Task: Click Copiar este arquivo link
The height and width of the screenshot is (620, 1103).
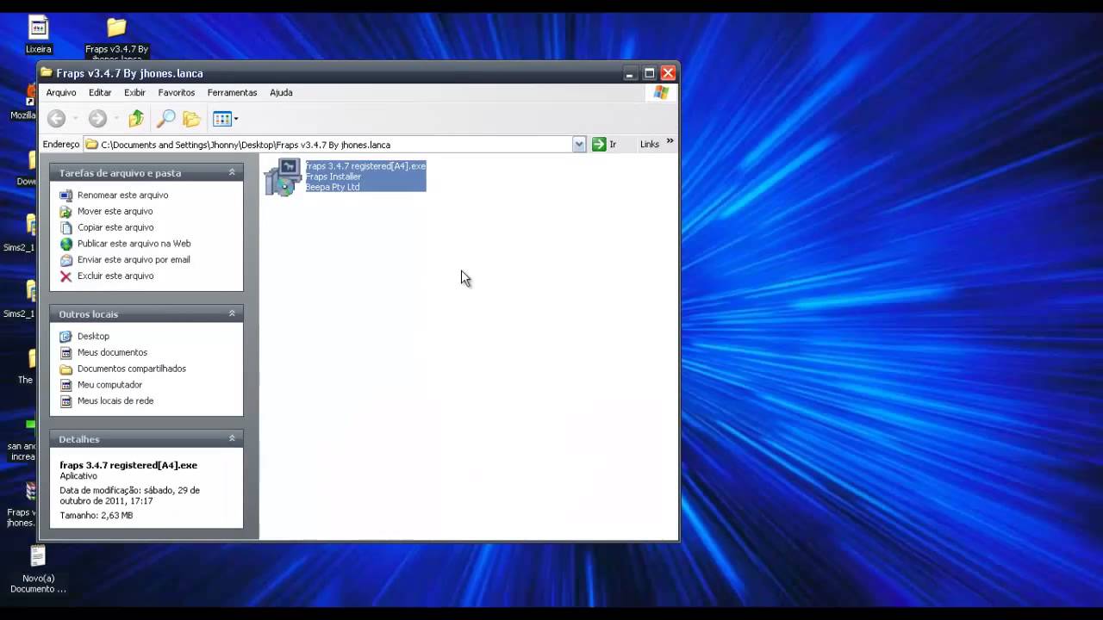Action: 115,227
